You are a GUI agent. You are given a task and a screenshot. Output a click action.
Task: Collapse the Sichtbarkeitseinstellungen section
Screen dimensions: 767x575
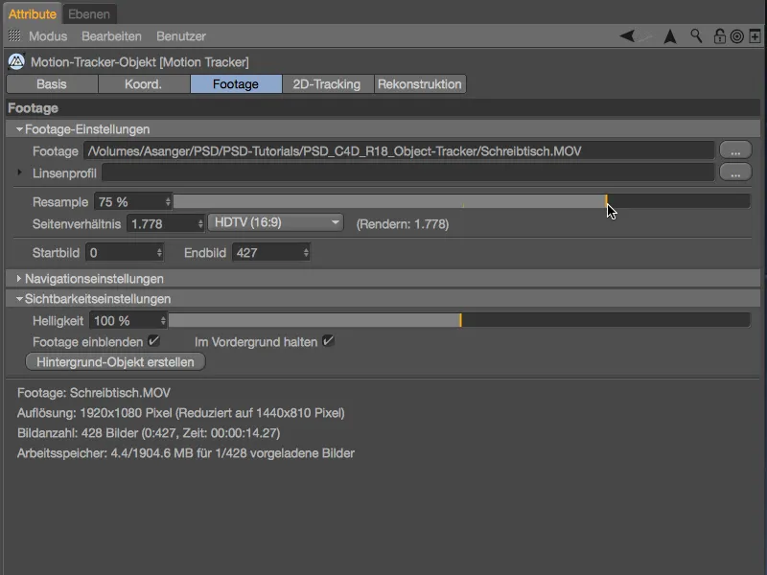click(19, 299)
